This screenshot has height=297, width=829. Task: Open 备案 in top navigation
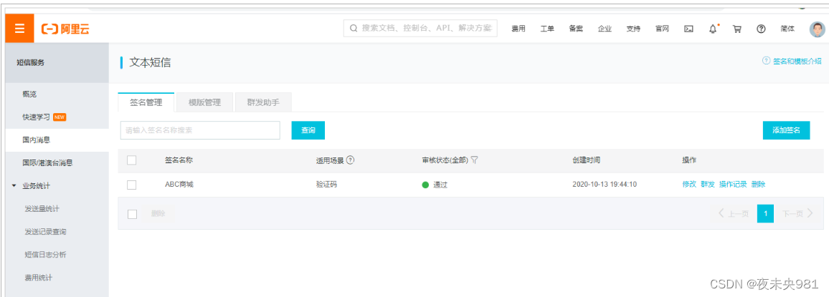(x=576, y=29)
